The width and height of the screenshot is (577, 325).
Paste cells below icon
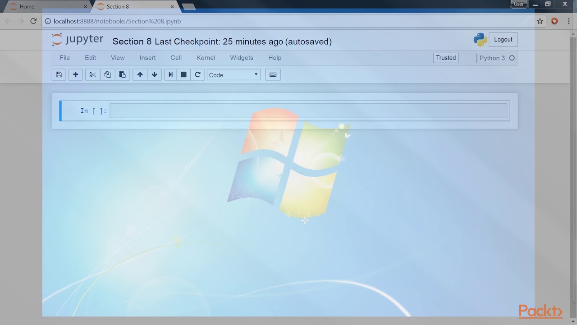[122, 75]
